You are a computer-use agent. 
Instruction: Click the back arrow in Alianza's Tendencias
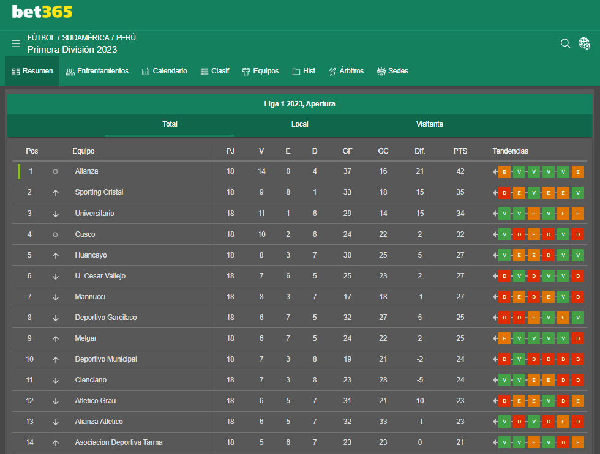point(495,172)
